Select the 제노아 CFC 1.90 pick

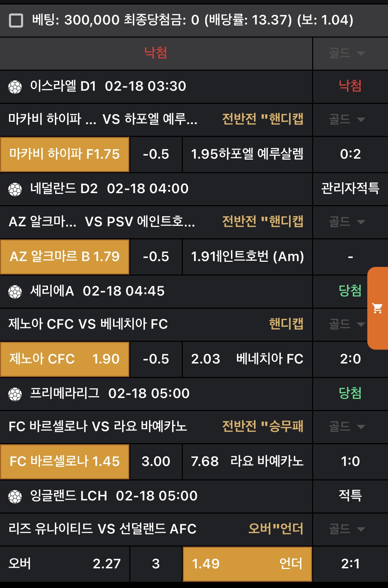click(65, 359)
